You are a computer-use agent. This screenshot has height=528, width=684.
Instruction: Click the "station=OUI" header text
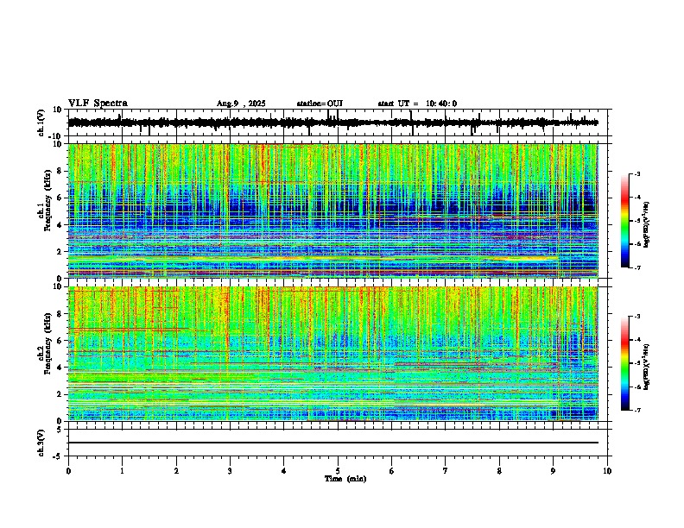320,104
